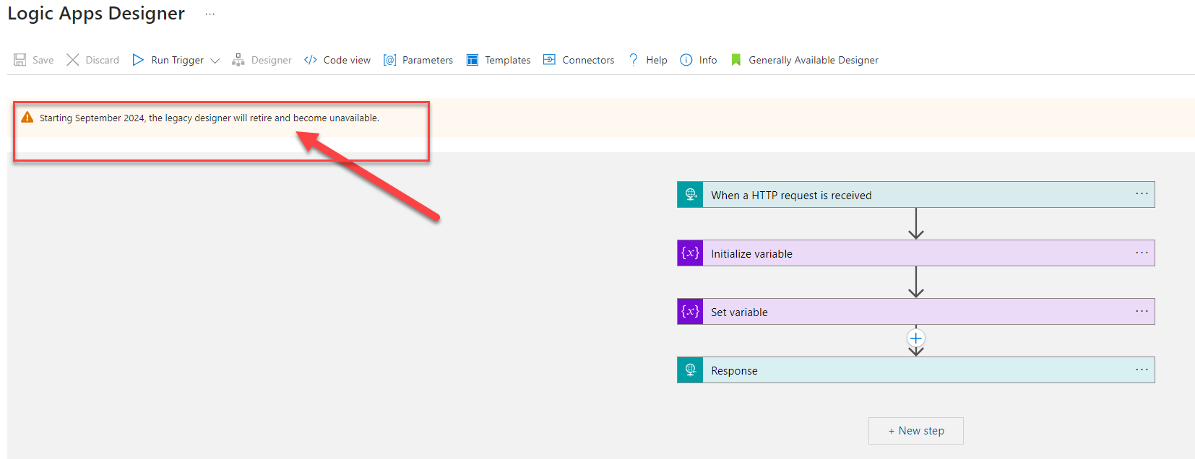The width and height of the screenshot is (1195, 459).
Task: Open ellipsis menu on Response step
Action: pyautogui.click(x=1142, y=370)
